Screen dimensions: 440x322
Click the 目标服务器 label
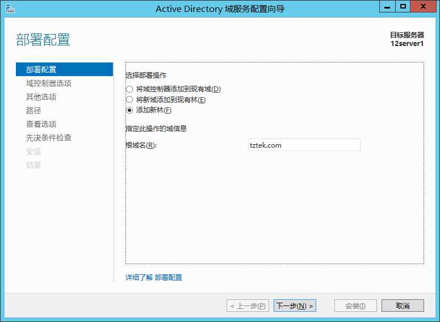[407, 35]
